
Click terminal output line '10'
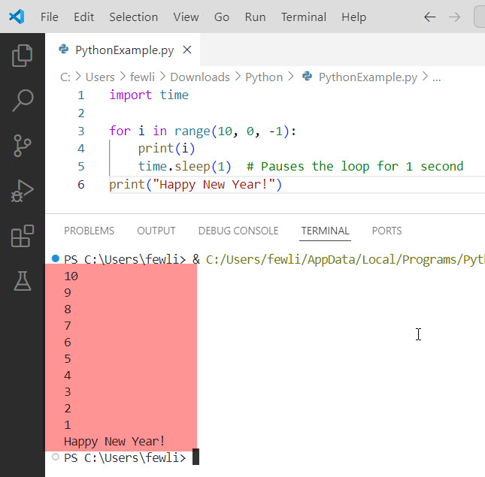click(71, 276)
